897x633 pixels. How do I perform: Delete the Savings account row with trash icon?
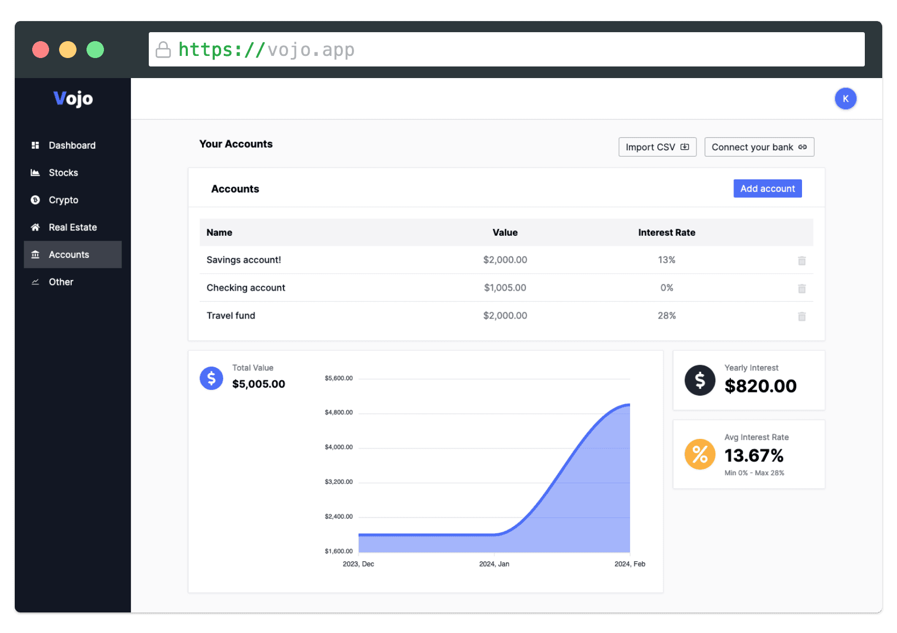801,261
